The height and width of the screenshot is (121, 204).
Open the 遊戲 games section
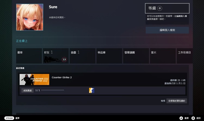point(82,56)
